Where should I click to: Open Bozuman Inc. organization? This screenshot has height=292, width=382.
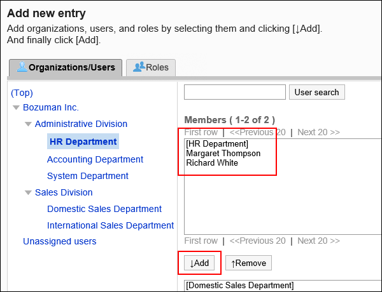51,107
